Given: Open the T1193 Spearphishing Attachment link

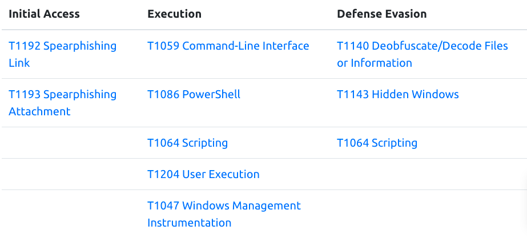Looking at the screenshot, I should click(x=62, y=95).
